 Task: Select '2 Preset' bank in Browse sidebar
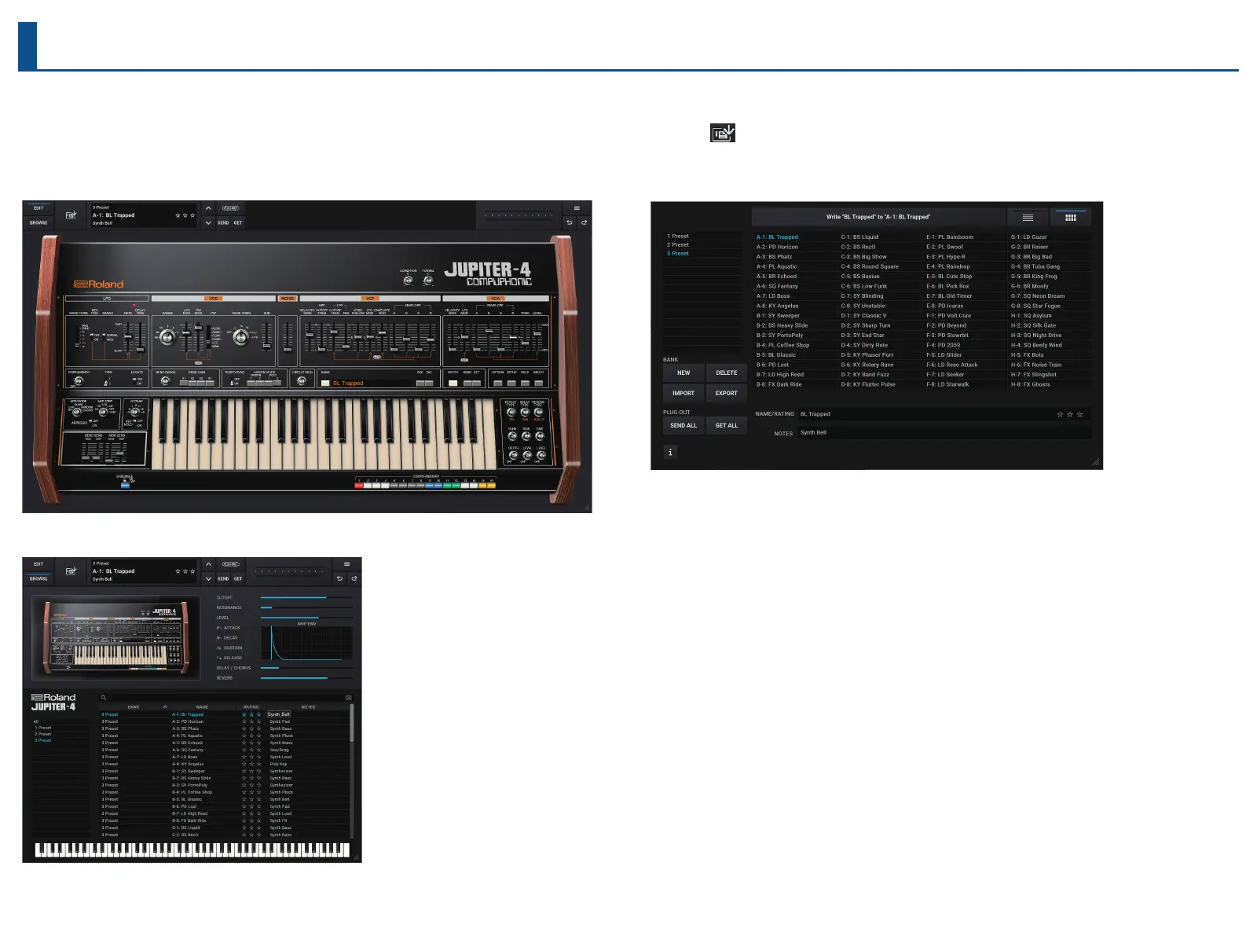(x=43, y=734)
